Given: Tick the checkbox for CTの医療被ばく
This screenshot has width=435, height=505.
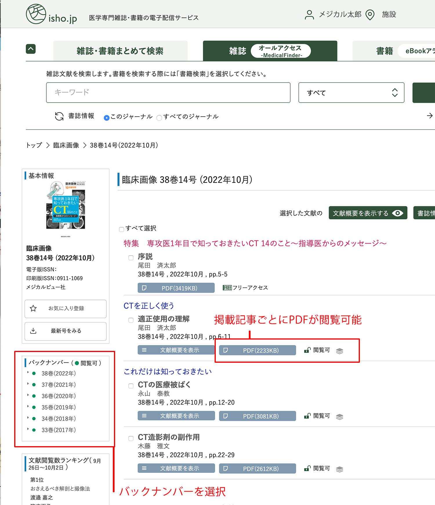Looking at the screenshot, I should pos(131,386).
